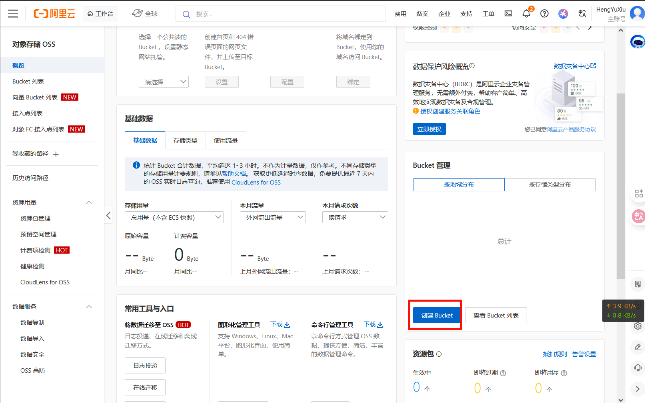Image resolution: width=645 pixels, height=403 pixels.
Task: Open the 支持 menu
Action: pyautogui.click(x=466, y=14)
